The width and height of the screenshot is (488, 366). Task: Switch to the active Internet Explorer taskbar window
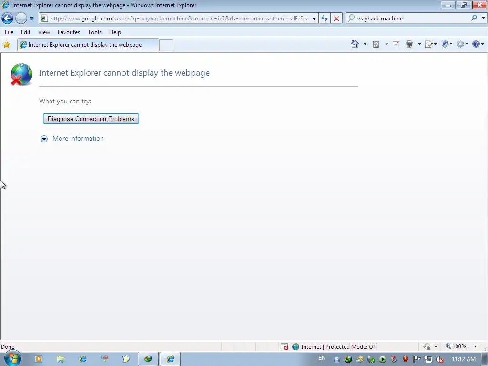pos(170,359)
